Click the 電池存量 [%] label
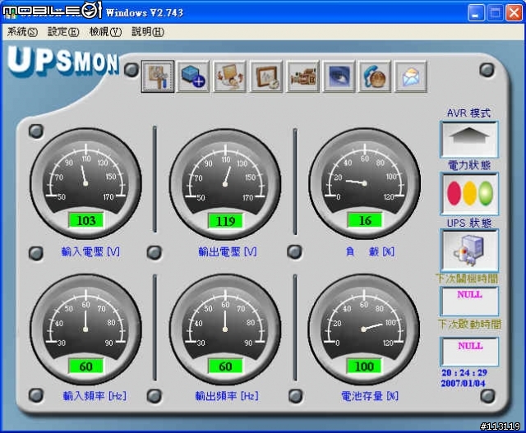Viewport: 526px width, 433px height. tap(370, 396)
